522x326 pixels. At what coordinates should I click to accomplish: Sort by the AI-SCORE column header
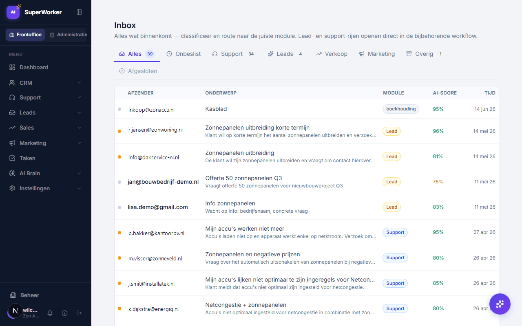click(x=445, y=93)
